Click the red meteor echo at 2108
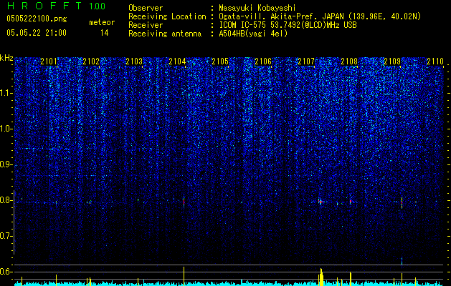451x286 pixels. [x=351, y=202]
